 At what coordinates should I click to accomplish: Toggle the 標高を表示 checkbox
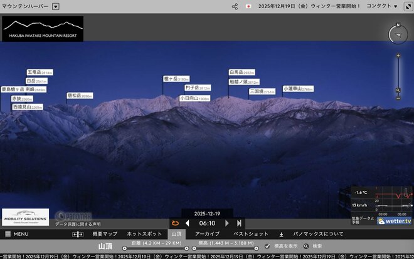(x=267, y=246)
